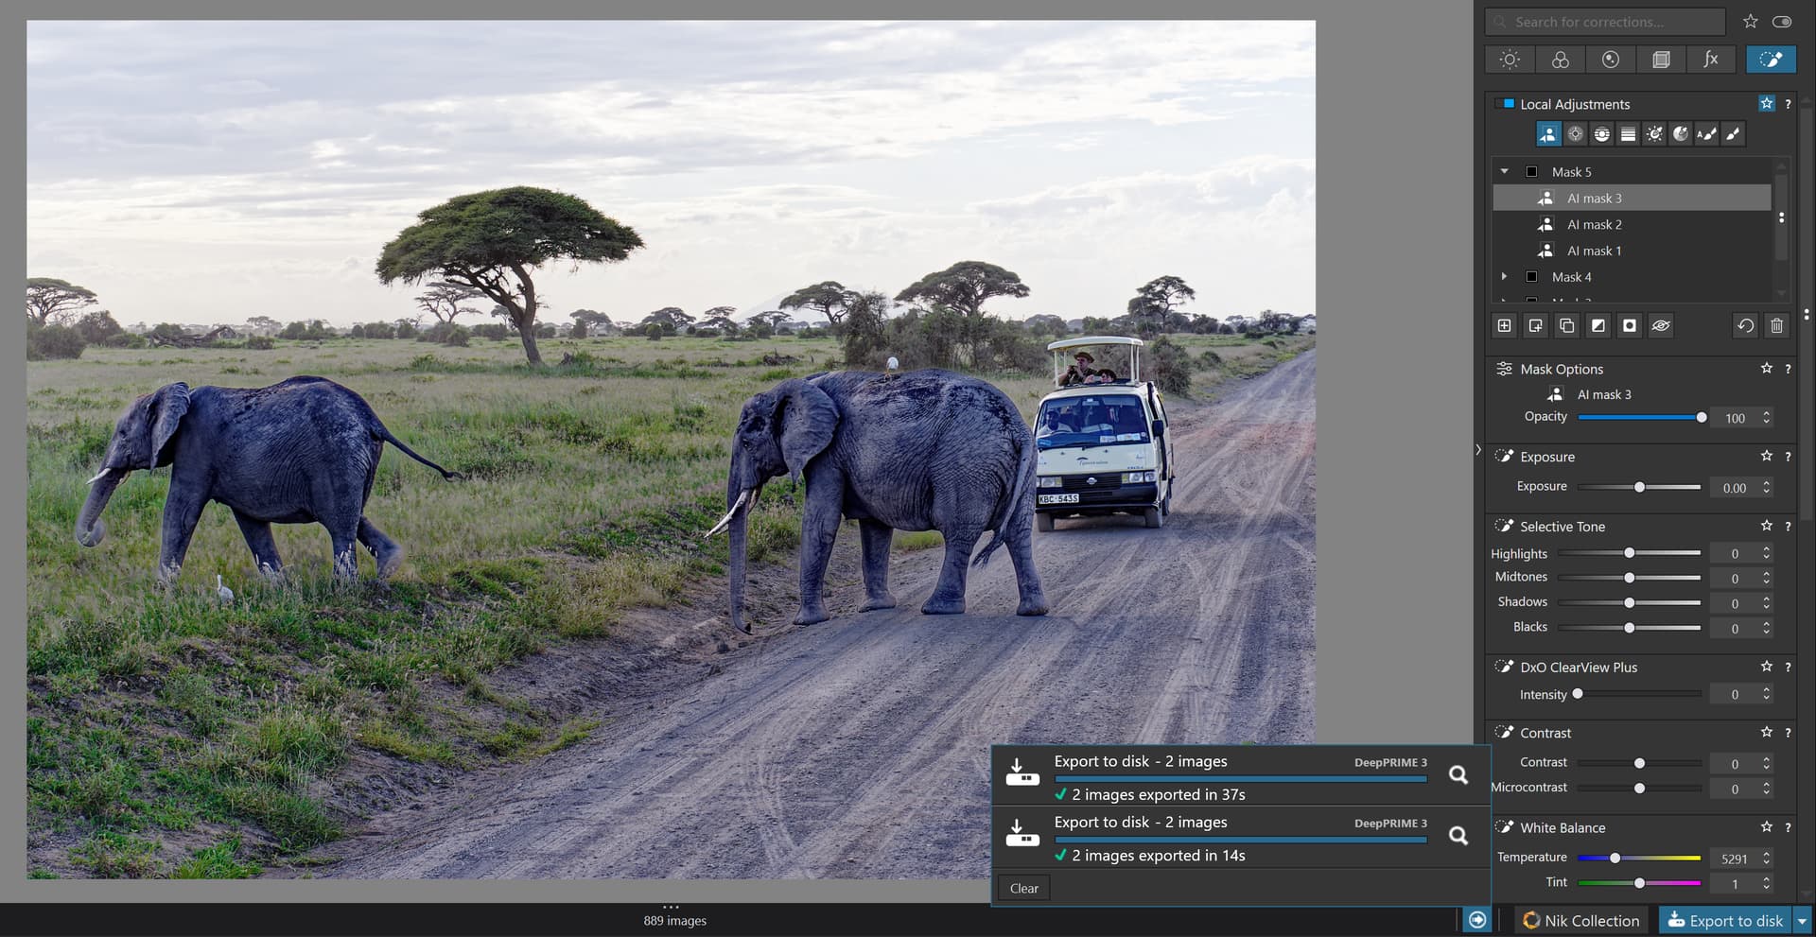Open Nik Collection
This screenshot has width=1816, height=937.
click(x=1581, y=921)
